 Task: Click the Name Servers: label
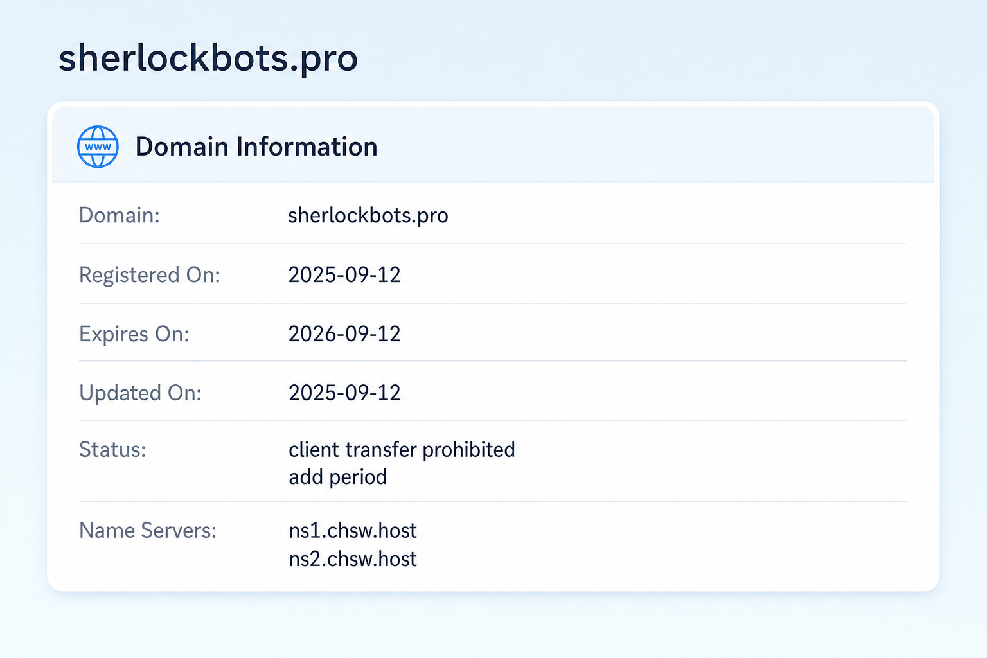coord(148,530)
